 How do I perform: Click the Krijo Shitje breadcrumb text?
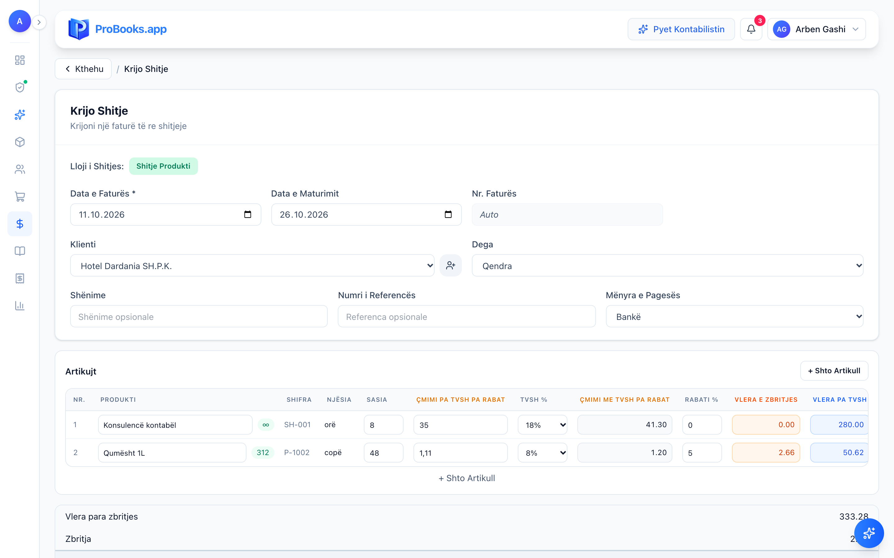click(x=146, y=69)
